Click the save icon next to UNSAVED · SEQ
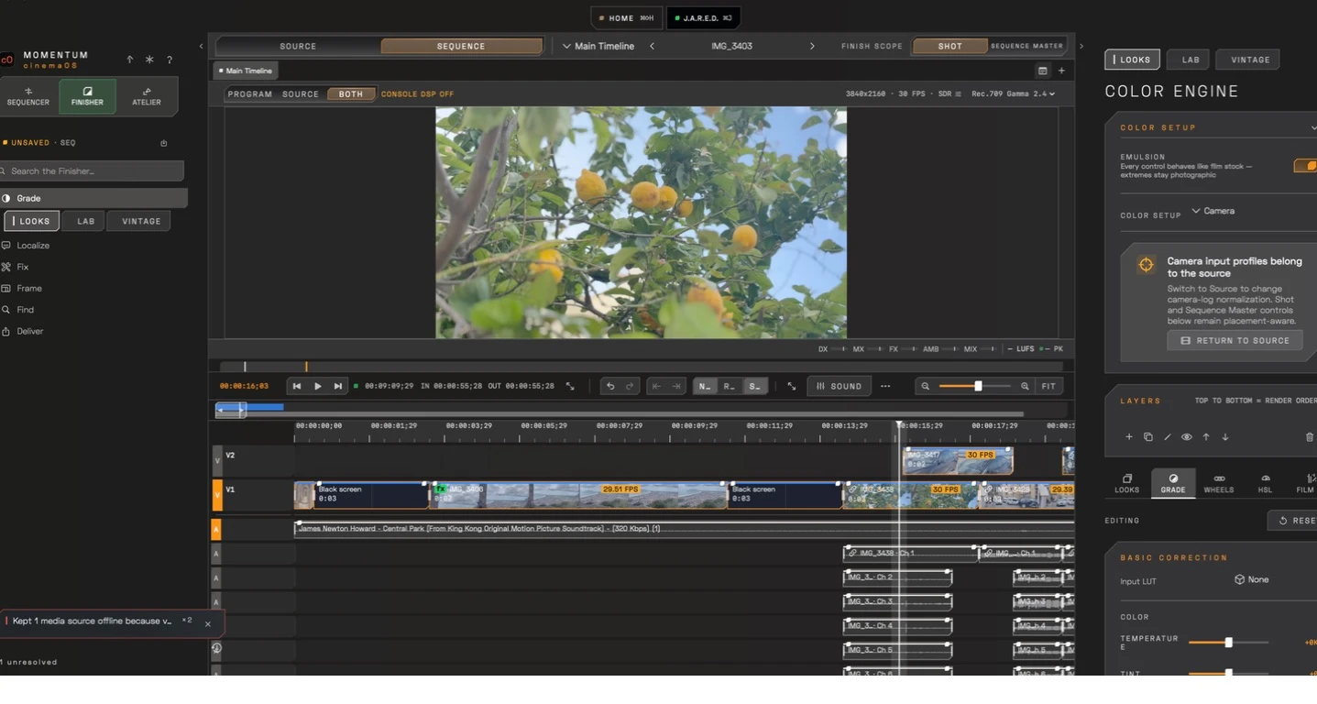Image resolution: width=1317 pixels, height=704 pixels. click(x=164, y=143)
